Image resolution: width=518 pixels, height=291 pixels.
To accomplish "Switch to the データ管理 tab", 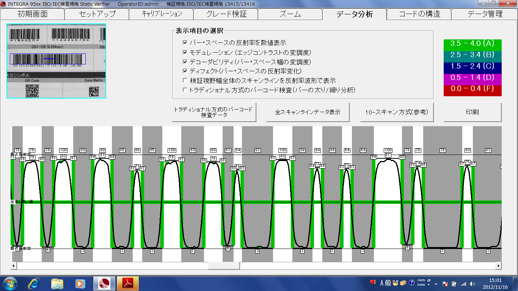I will click(x=484, y=14).
